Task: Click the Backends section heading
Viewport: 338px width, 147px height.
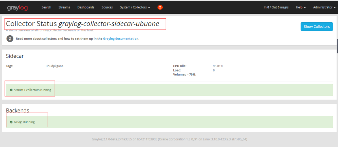Action: [x=18, y=110]
